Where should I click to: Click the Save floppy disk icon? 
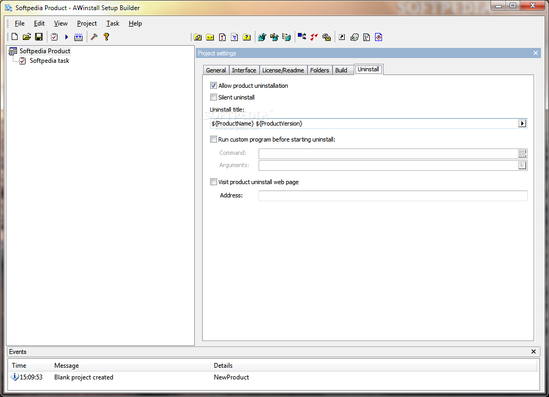tap(39, 37)
